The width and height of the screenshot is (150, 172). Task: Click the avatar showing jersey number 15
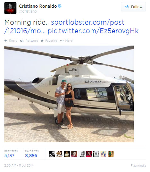point(96,154)
